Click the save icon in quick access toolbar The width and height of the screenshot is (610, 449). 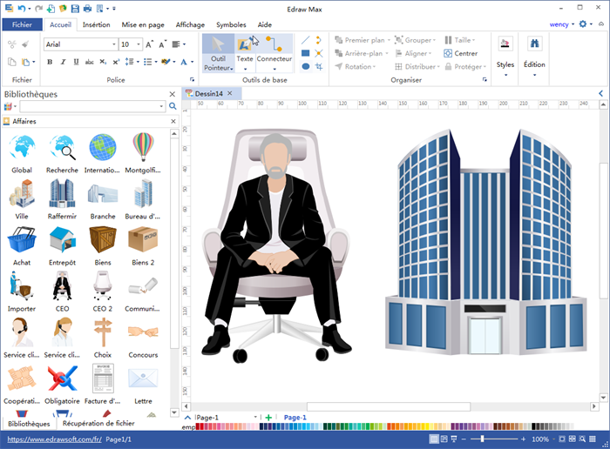click(x=49, y=8)
